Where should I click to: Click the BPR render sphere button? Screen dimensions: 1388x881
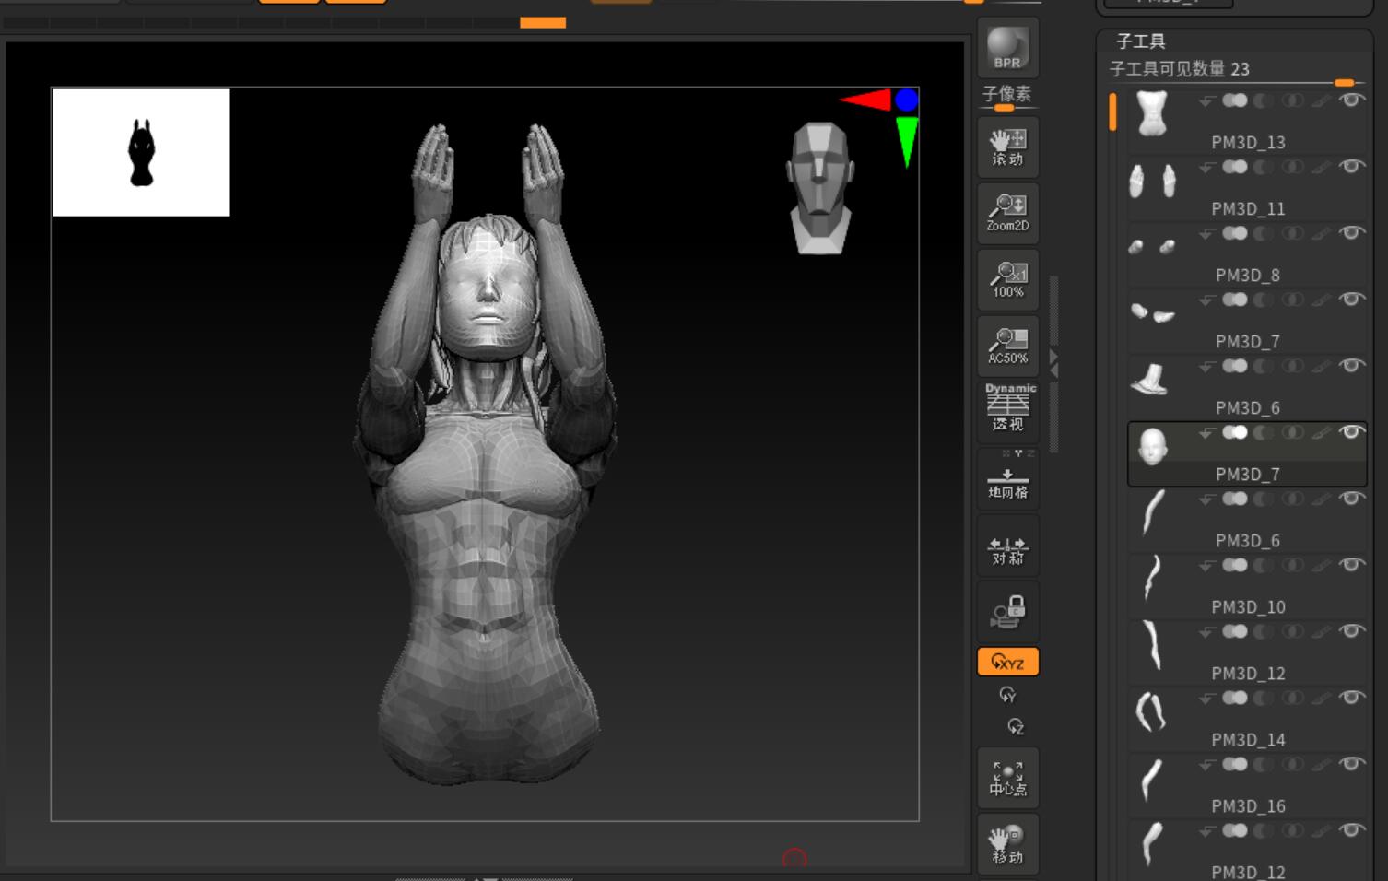(x=1007, y=48)
